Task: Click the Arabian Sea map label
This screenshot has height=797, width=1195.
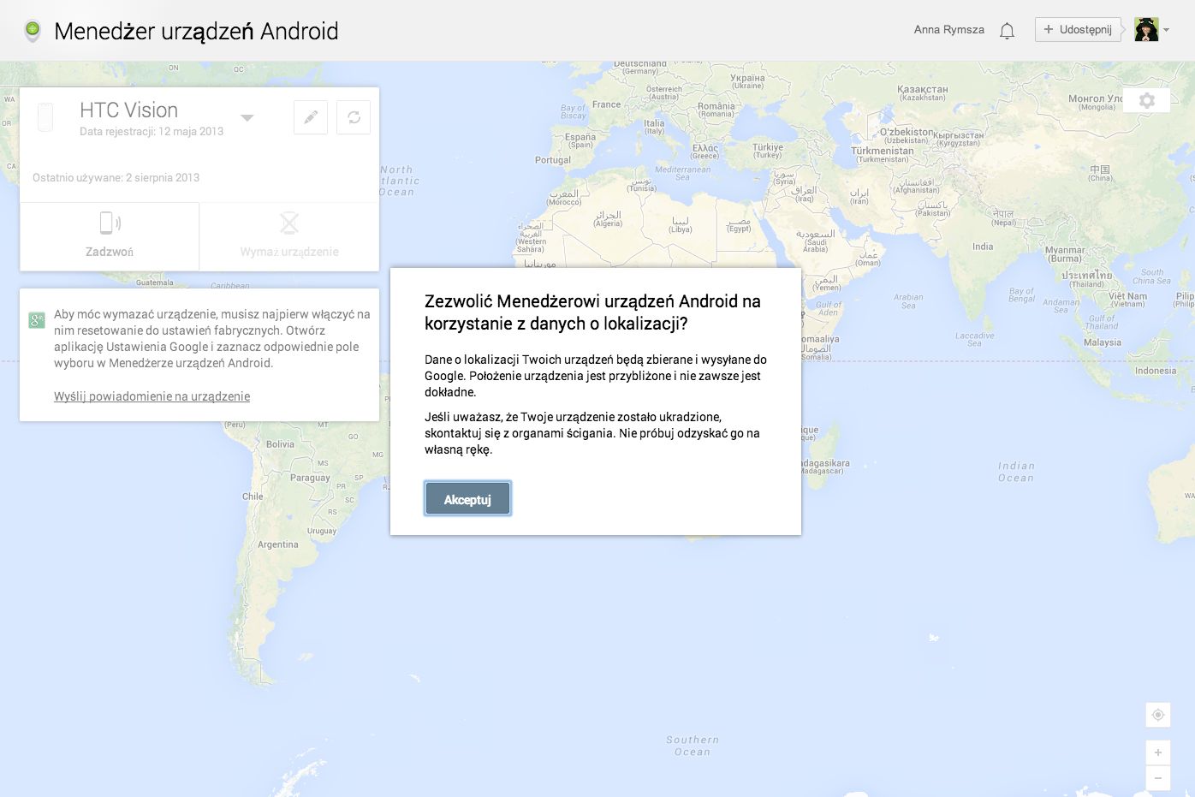Action: tap(908, 301)
